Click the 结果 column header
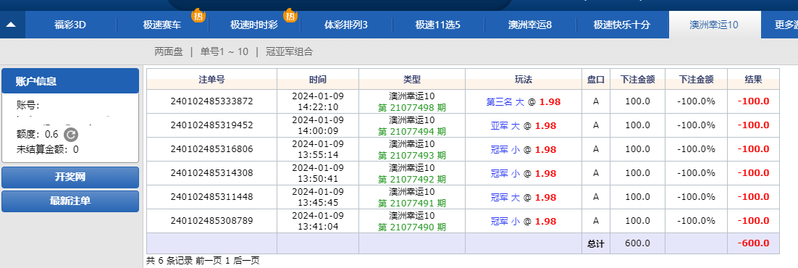Screen dimensions: 798x268 tap(753, 80)
